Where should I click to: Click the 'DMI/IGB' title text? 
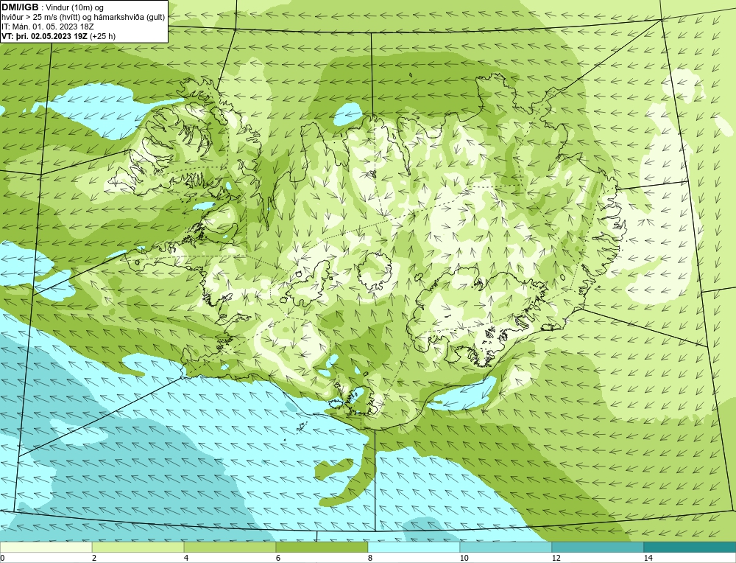coord(20,7)
